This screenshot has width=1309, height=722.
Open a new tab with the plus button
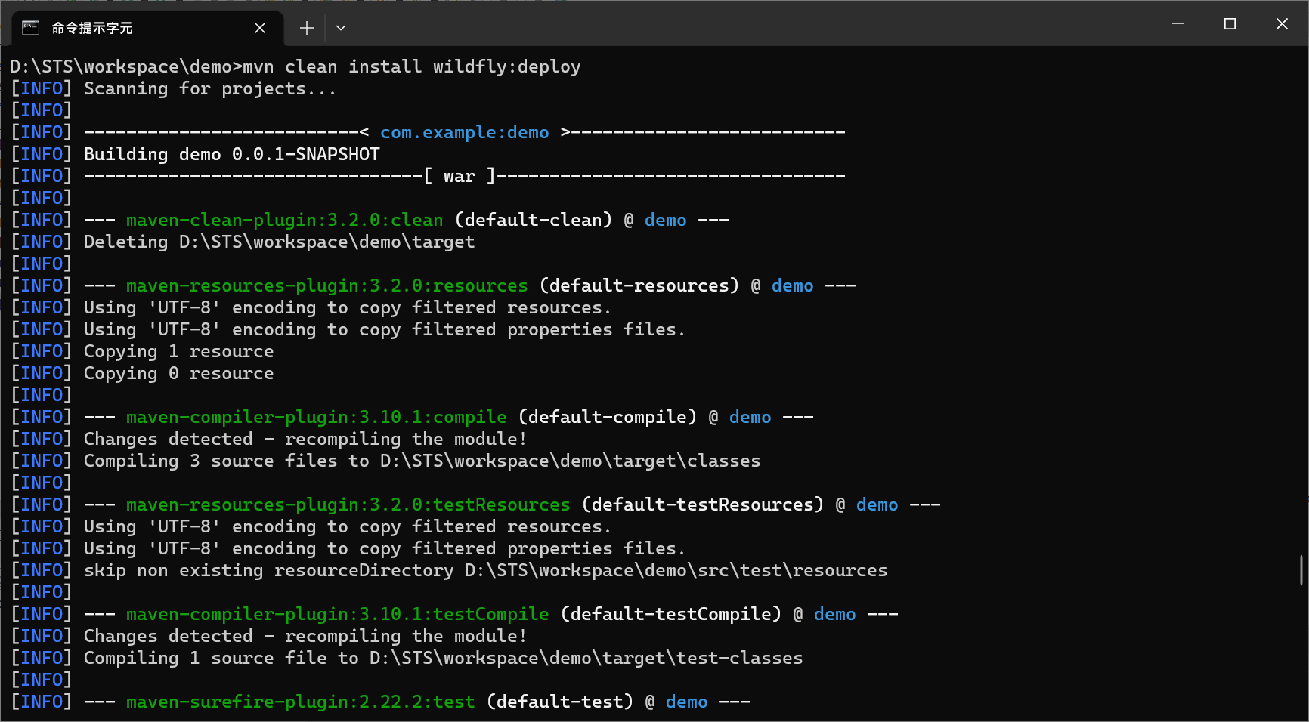pyautogui.click(x=306, y=27)
